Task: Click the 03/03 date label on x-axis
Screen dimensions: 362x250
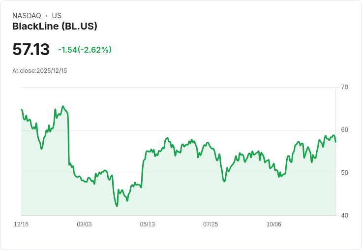Action: [x=84, y=224]
